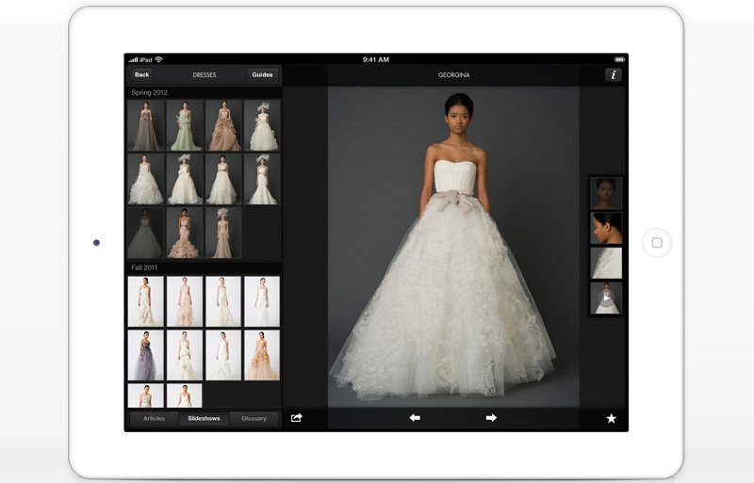Tap the share icon in bottom toolbar

[x=297, y=418]
